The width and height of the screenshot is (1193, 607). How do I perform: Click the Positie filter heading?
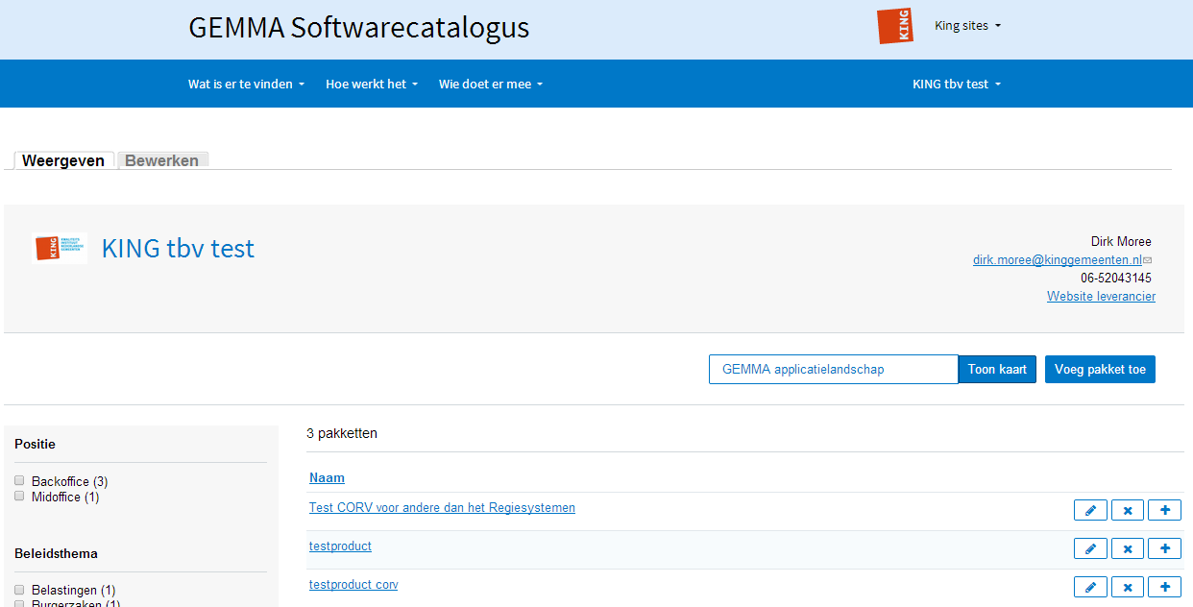coord(35,444)
